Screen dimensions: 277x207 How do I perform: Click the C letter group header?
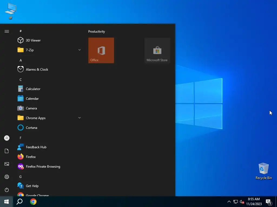click(21, 80)
